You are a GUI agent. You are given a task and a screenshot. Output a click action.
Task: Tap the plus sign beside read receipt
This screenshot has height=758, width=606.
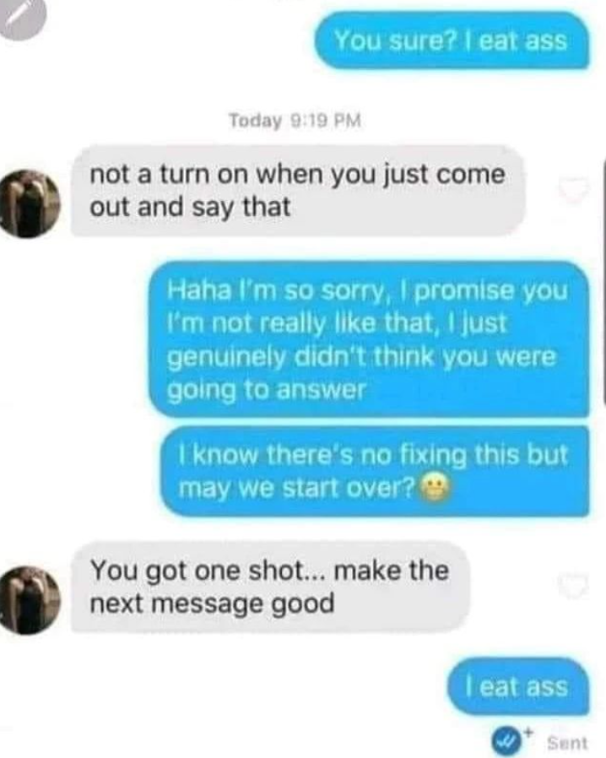(x=528, y=731)
